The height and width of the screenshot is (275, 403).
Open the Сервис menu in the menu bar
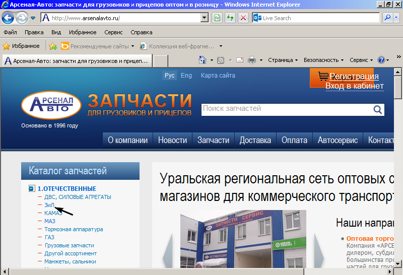pyautogui.click(x=113, y=32)
